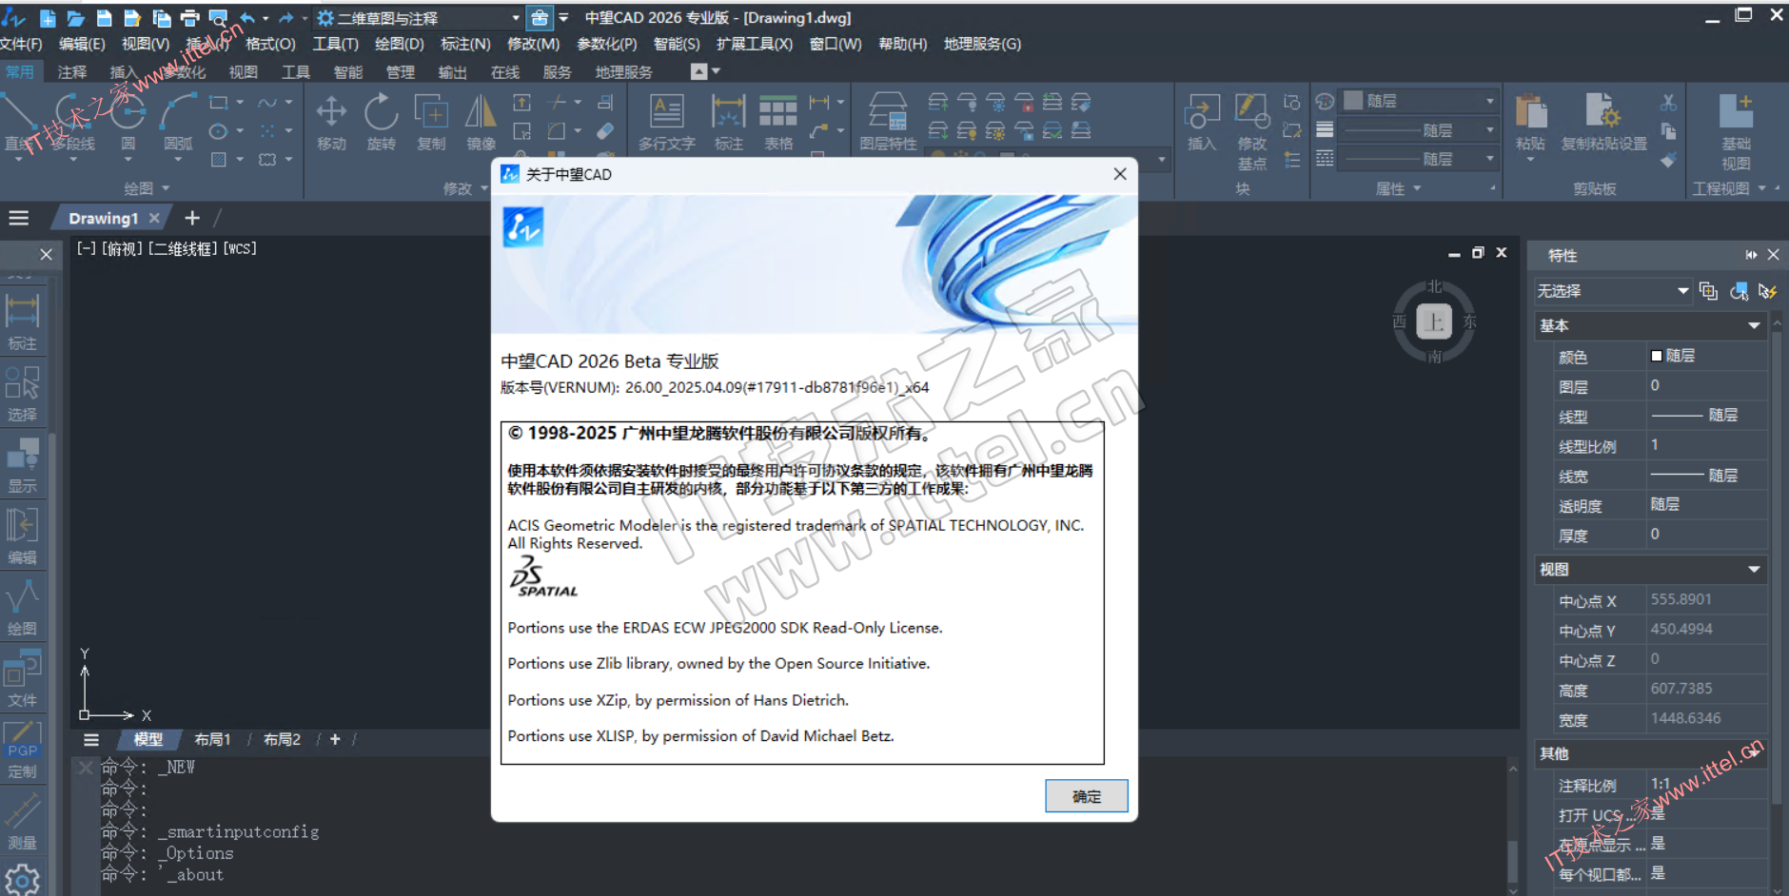
Task: Open the 帮助(H) menu
Action: (902, 44)
